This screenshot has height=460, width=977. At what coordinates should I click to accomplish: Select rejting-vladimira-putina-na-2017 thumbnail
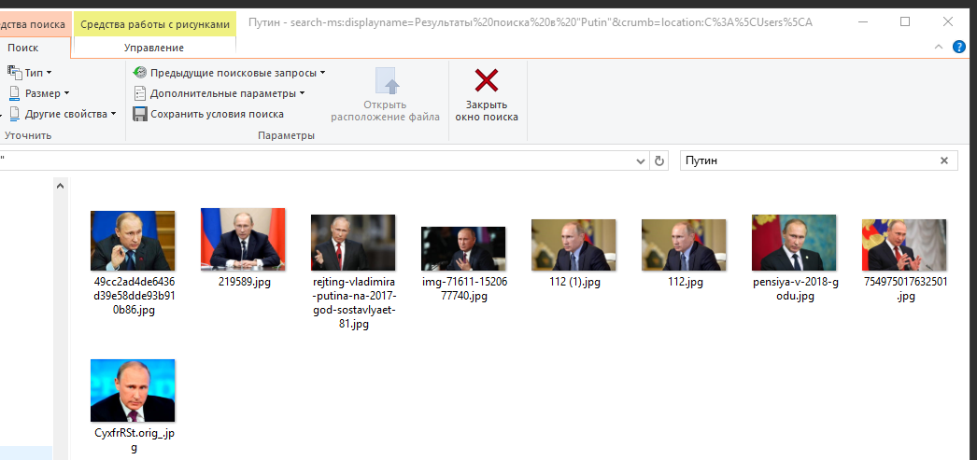[353, 243]
